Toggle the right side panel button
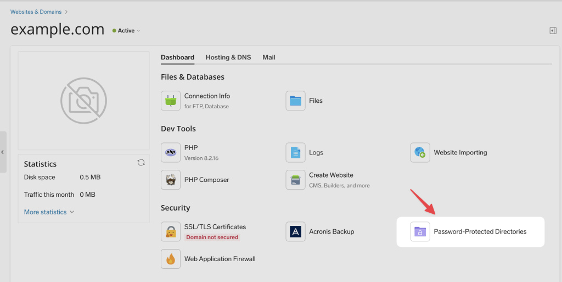Viewport: 562px width, 282px height. click(x=553, y=31)
